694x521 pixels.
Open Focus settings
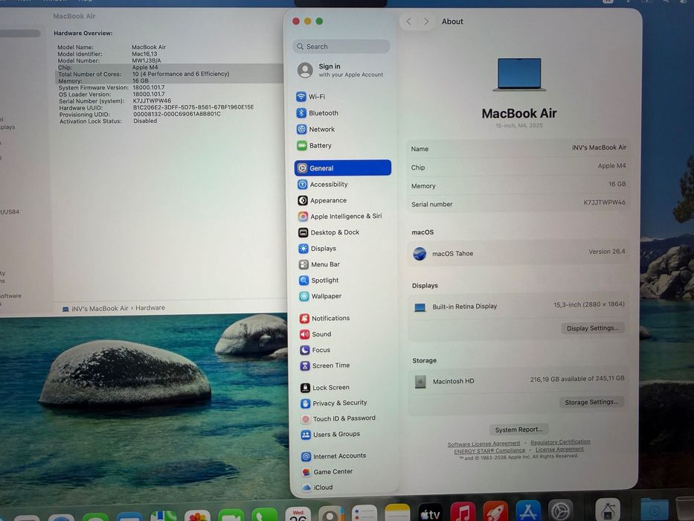[315, 350]
